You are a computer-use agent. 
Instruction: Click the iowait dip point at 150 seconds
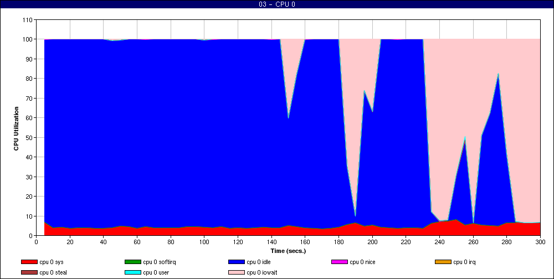288,117
